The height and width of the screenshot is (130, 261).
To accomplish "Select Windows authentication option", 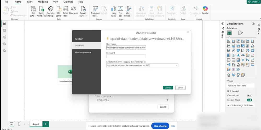I will [86, 39].
